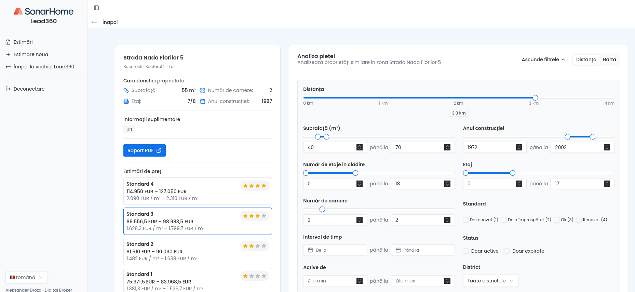Click the Deconectare logout icon
This screenshot has height=292, width=635.
pyautogui.click(x=8, y=89)
